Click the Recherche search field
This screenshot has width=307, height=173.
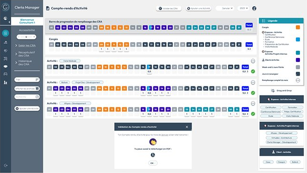27,97
